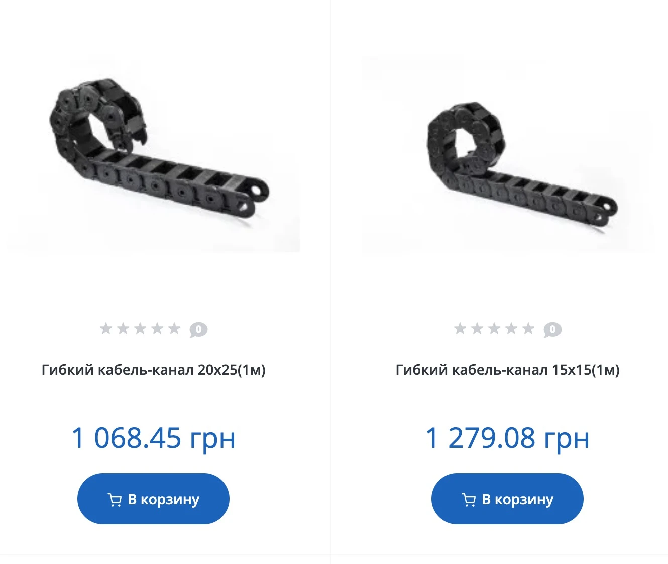This screenshot has height=564, width=668.
Task: Click first rating star for 20x25 product
Action: [x=106, y=329]
